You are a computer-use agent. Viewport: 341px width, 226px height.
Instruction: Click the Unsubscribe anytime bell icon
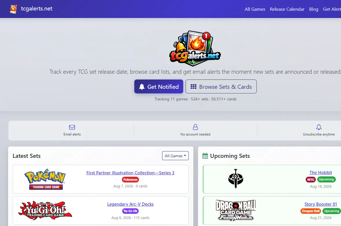click(x=319, y=127)
